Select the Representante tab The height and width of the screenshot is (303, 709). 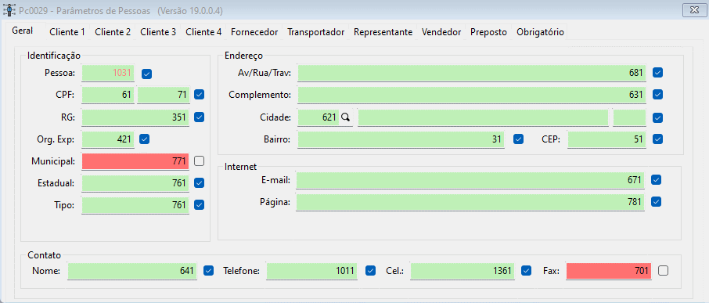[x=383, y=32]
